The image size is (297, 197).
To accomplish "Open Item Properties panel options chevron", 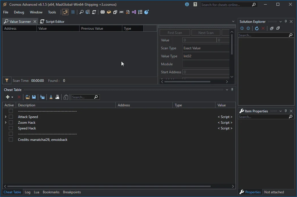I will [x=280, y=111].
